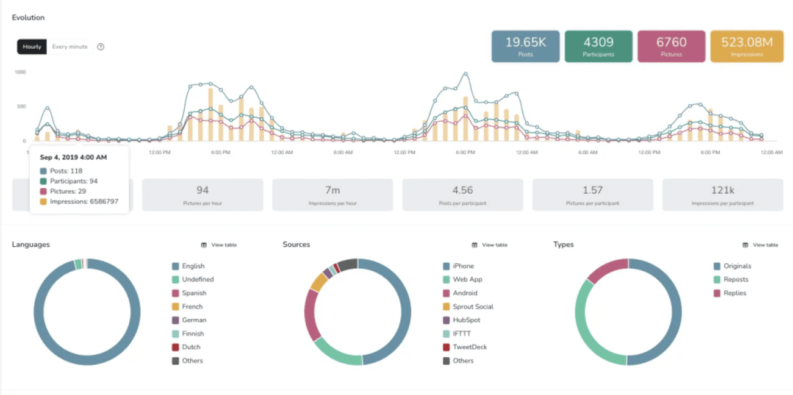Click the Finnish legend color swatch

tap(176, 334)
